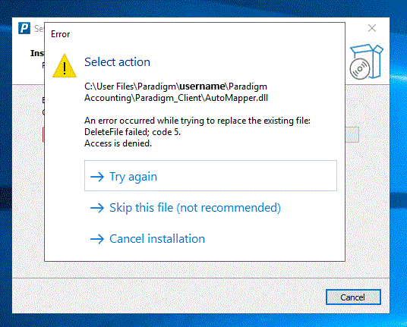Click the DeleteFile failed; code 5 line
This screenshot has width=407, height=327.
(132, 132)
